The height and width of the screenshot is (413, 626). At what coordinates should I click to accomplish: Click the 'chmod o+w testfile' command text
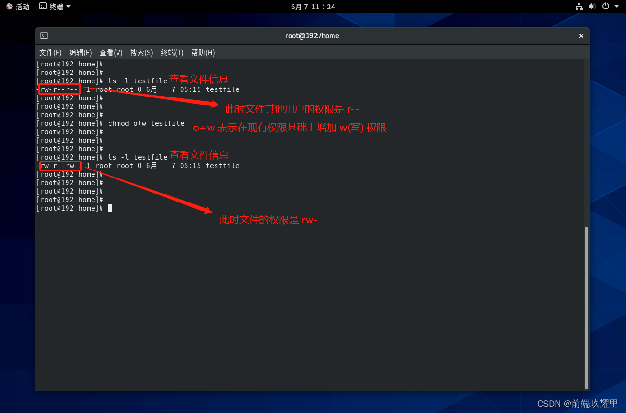tap(146, 123)
